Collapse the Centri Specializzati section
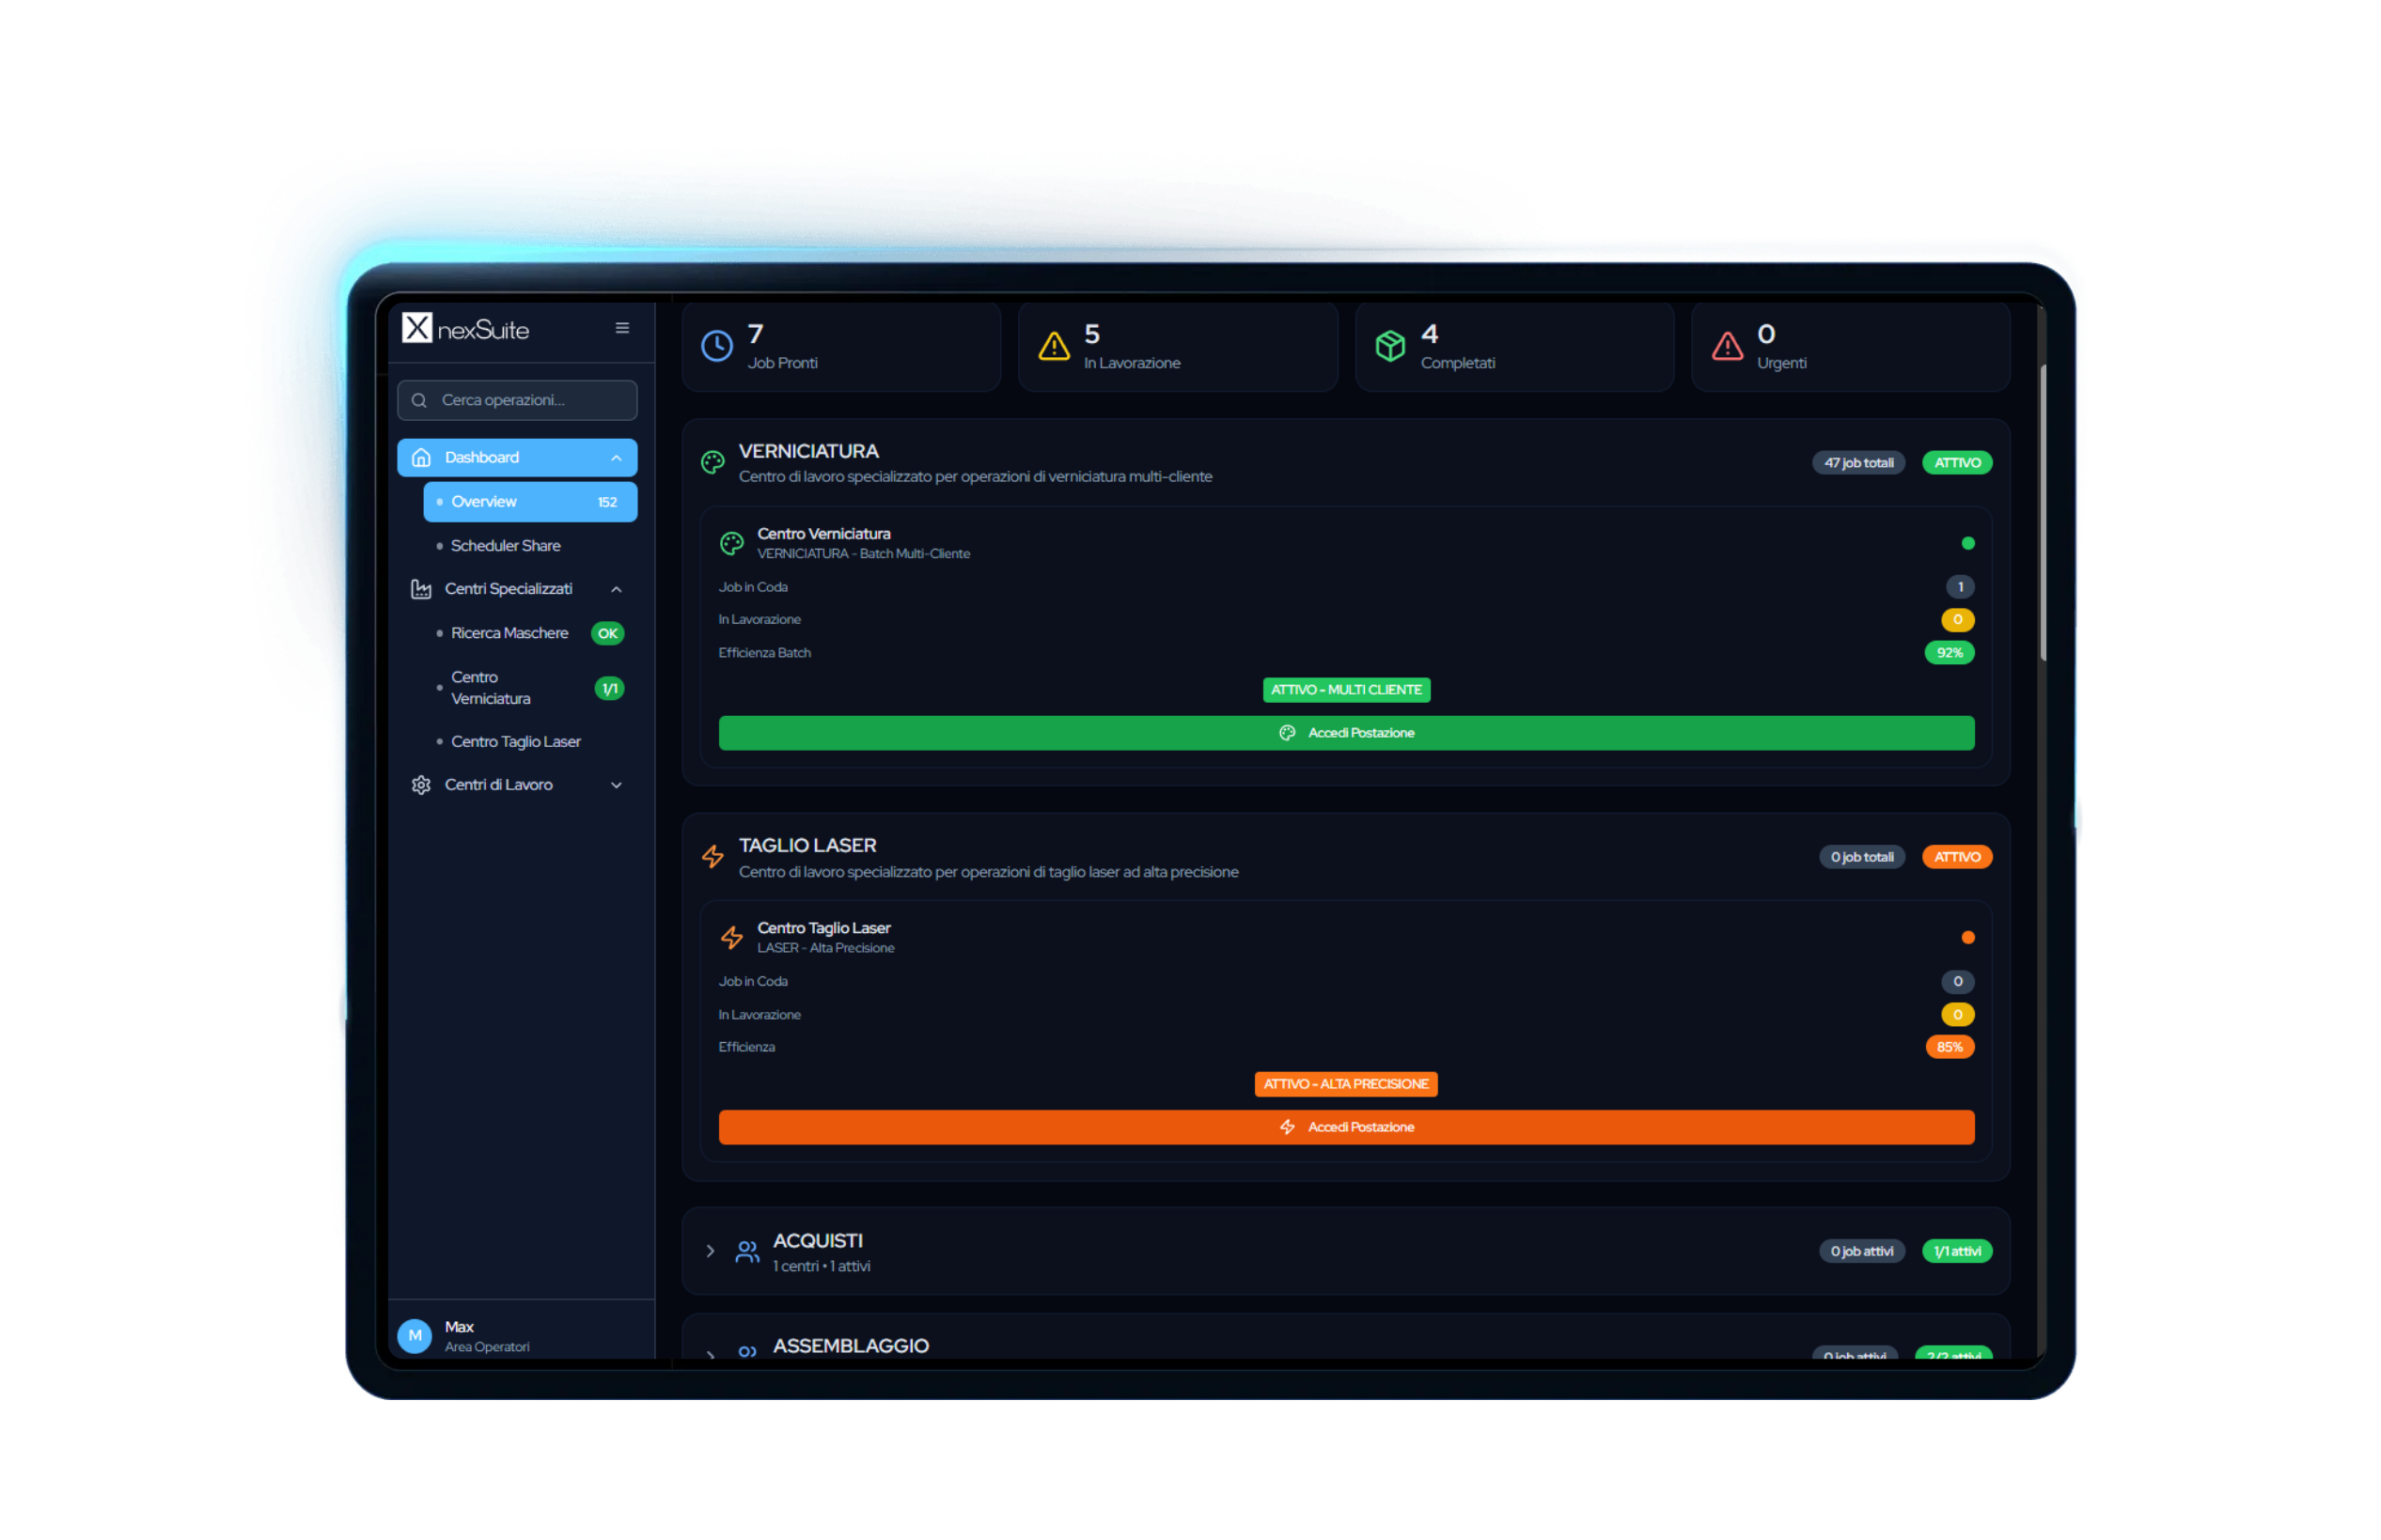Screen dimensions: 2381x1540 [x=617, y=589]
